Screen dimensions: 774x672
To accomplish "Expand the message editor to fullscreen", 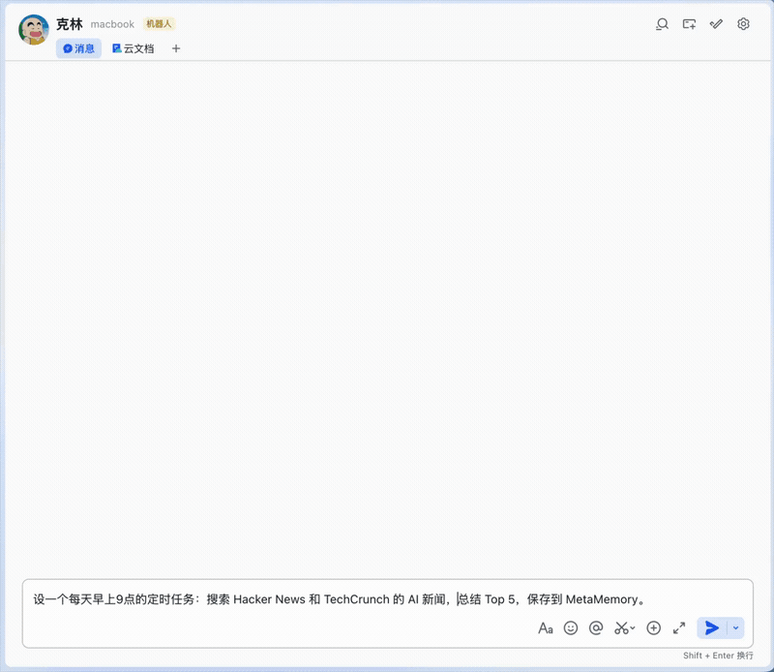I will [x=681, y=628].
